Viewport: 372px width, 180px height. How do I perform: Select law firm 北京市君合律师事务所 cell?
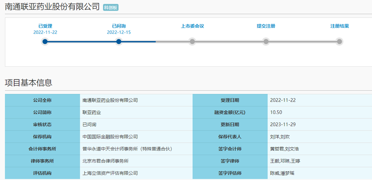[x=105, y=161]
